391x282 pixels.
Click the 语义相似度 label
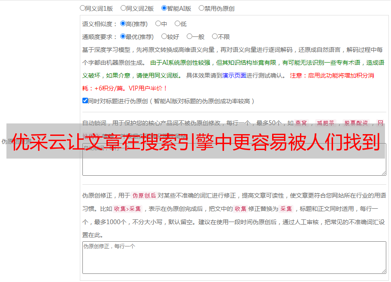[x=99, y=24]
